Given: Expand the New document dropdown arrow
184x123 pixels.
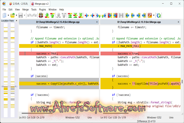Looking at the screenshot, I should tap(8, 15).
